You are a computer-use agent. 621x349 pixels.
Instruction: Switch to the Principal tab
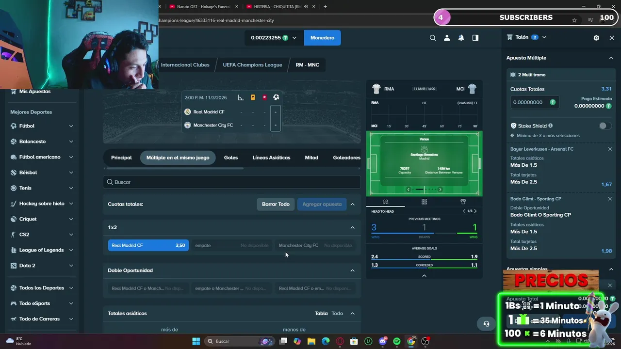(x=121, y=158)
